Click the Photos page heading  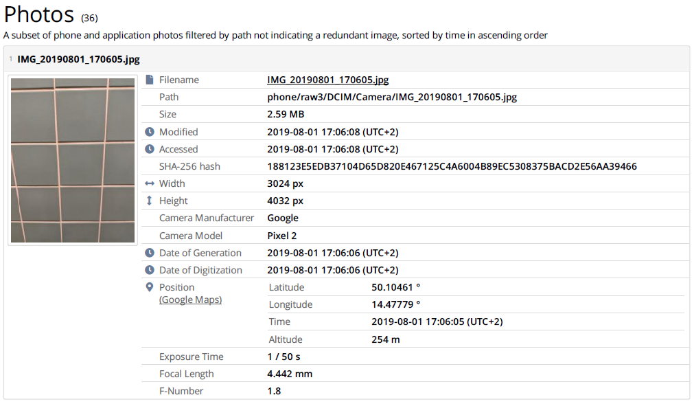38,14
